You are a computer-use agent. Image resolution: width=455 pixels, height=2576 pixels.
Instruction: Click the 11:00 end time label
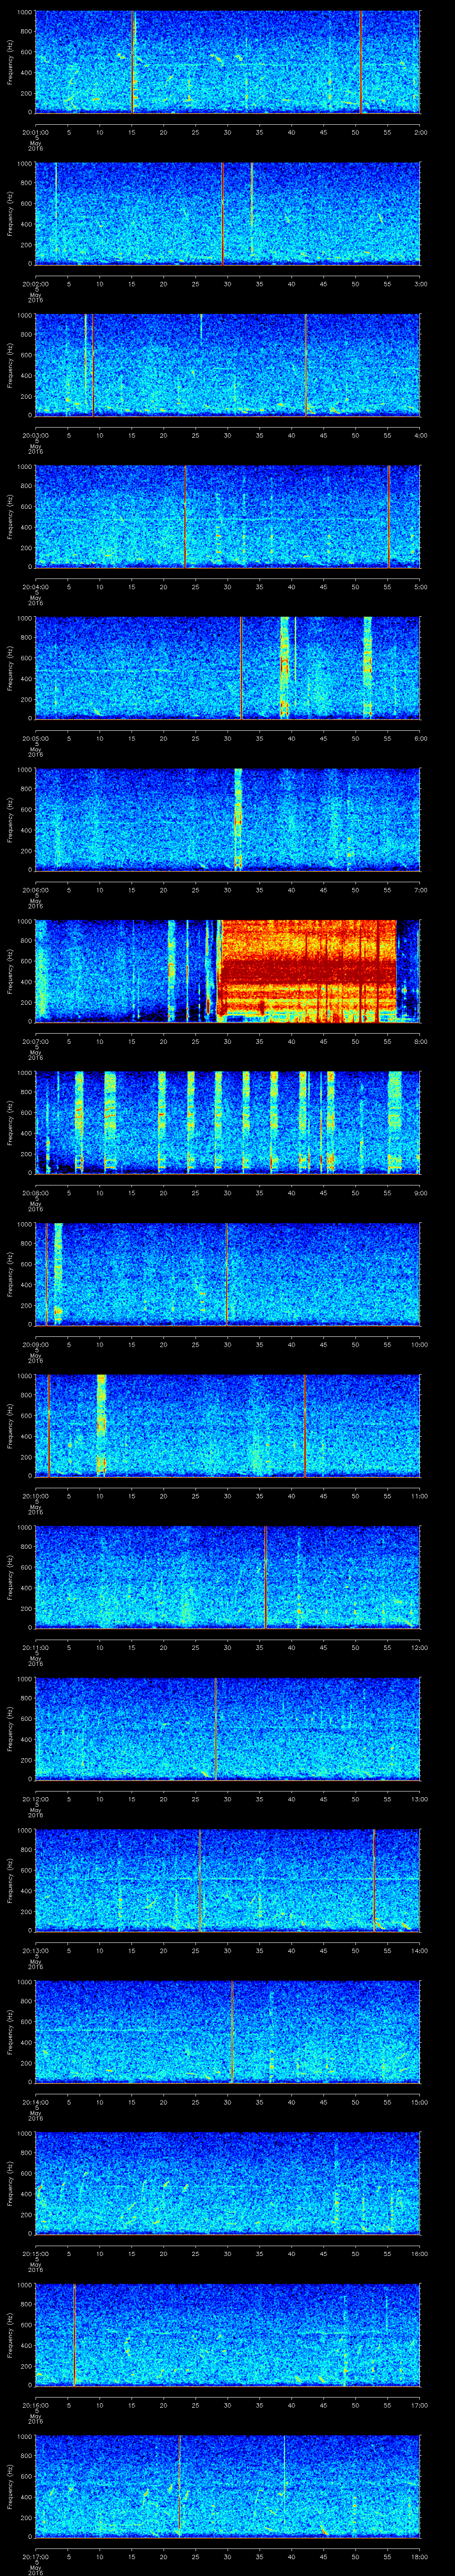[419, 1496]
